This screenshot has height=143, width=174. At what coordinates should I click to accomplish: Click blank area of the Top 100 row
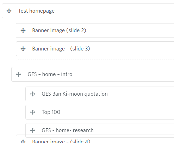[x=117, y=112]
